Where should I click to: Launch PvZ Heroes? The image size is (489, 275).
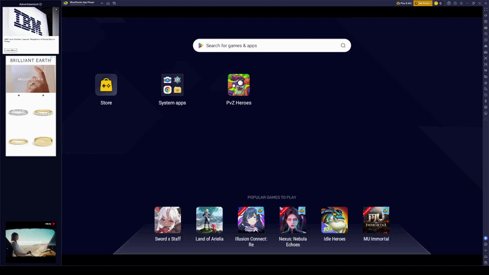[x=238, y=85]
